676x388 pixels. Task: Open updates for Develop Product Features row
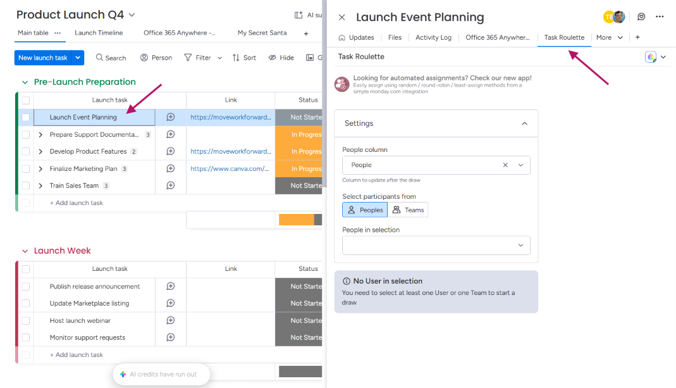pos(171,151)
